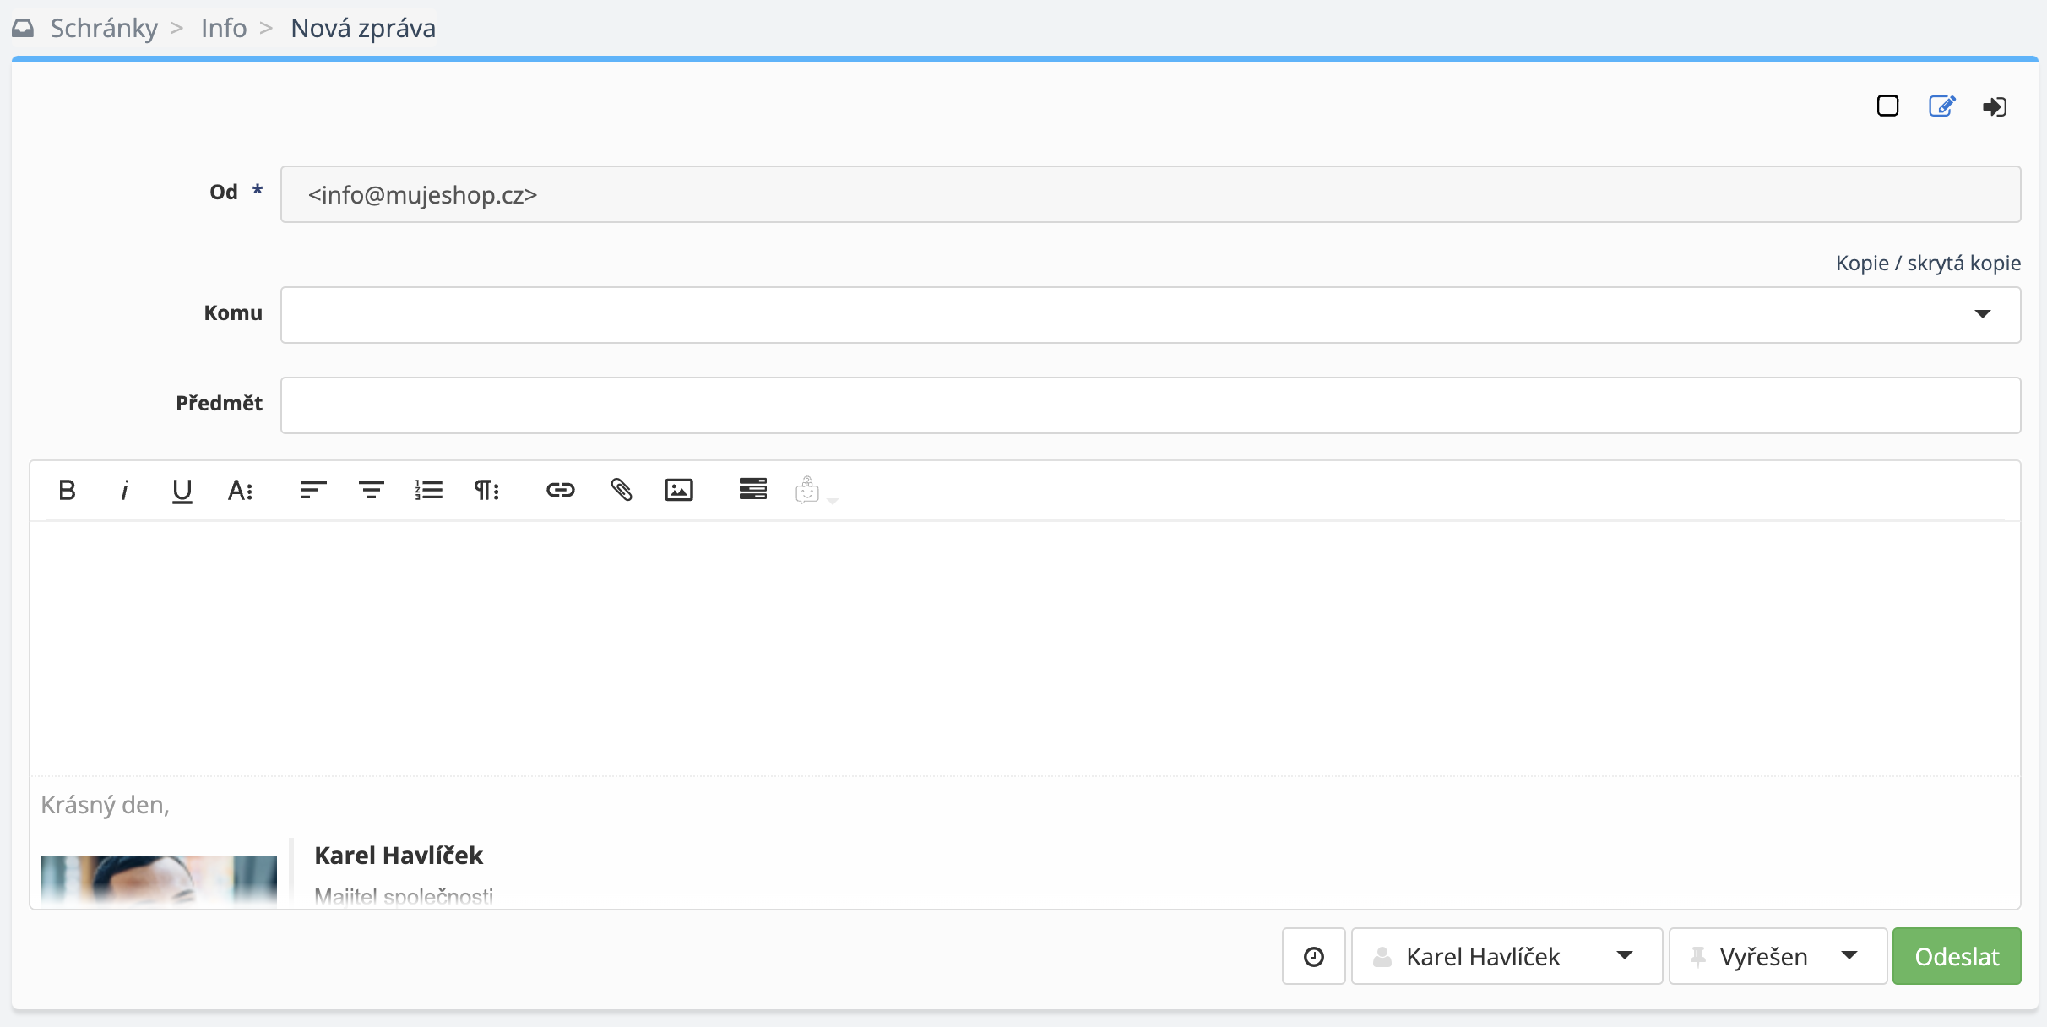Apply underline formatting

(182, 490)
